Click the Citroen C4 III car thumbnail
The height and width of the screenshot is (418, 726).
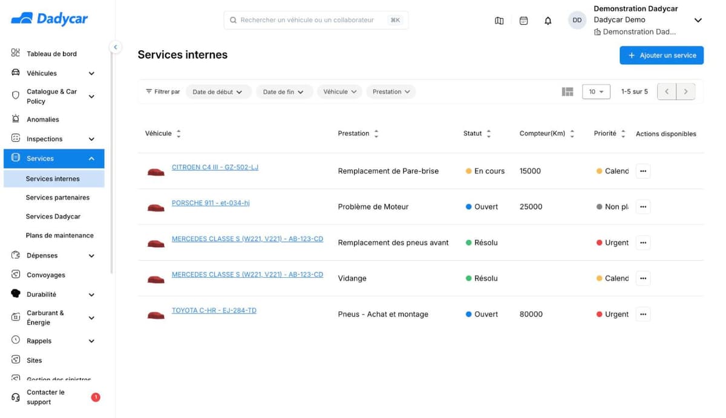click(156, 172)
